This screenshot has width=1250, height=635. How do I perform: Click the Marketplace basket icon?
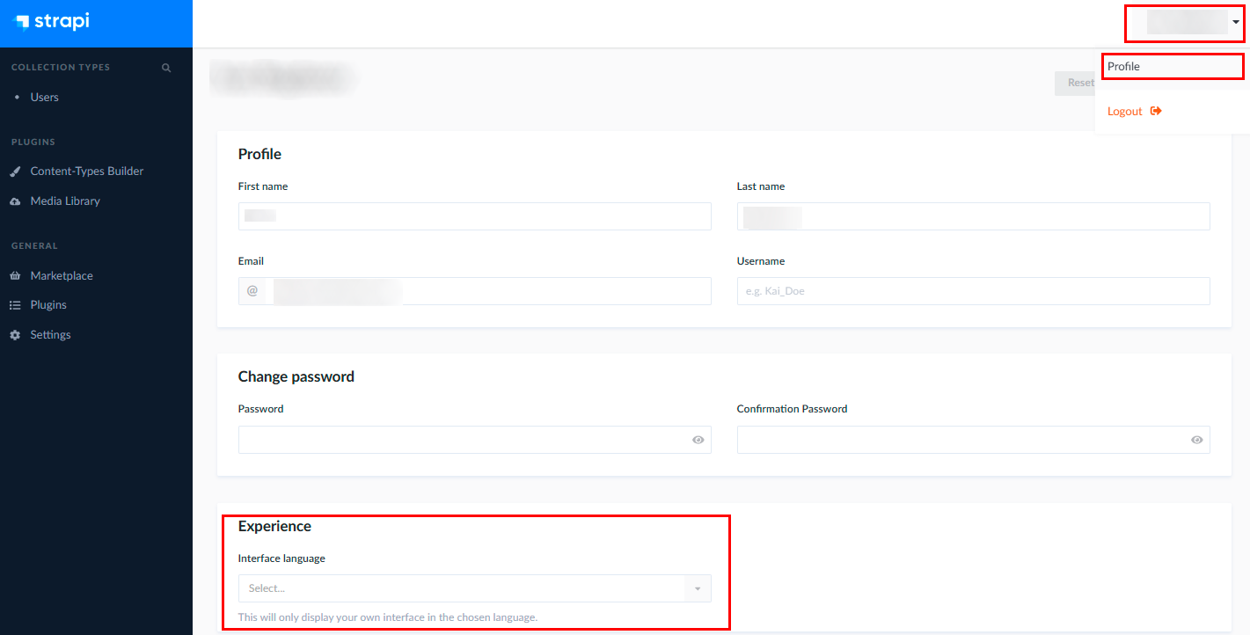pos(15,276)
